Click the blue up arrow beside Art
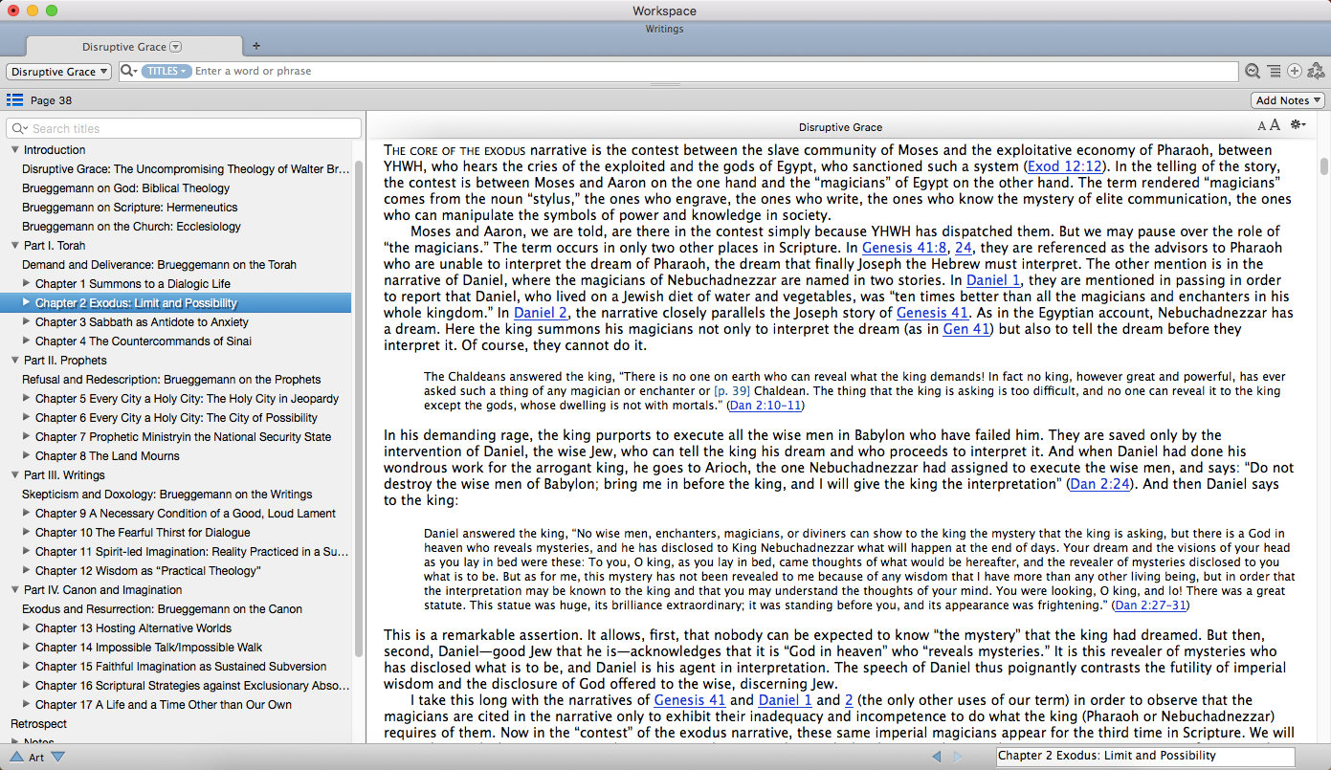The height and width of the screenshot is (770, 1331). (x=16, y=757)
